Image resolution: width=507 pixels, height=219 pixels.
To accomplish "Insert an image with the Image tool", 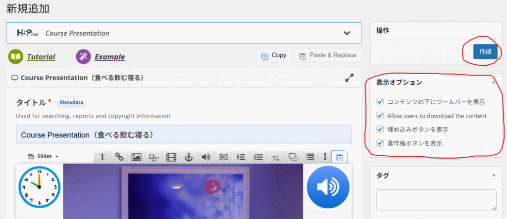I will click(136, 157).
